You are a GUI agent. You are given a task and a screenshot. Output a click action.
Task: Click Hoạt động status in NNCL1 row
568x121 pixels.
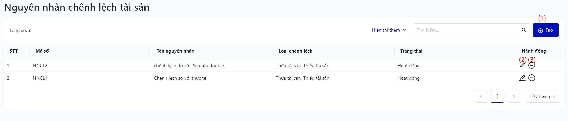[x=408, y=78]
